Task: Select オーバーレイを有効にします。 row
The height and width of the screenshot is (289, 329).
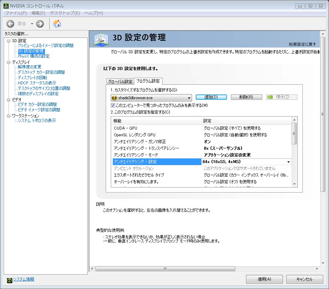Action: click(201, 182)
